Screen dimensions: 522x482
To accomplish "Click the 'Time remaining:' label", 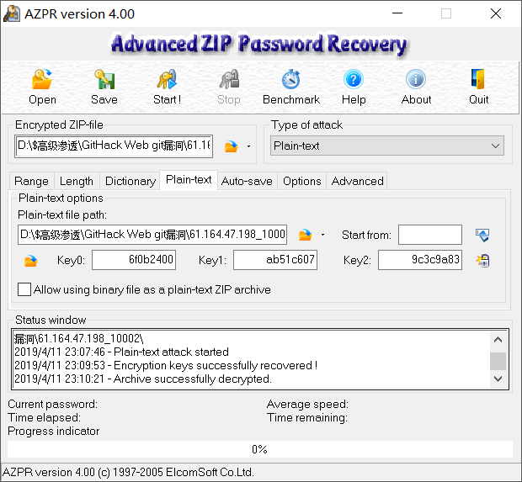I will (x=307, y=417).
